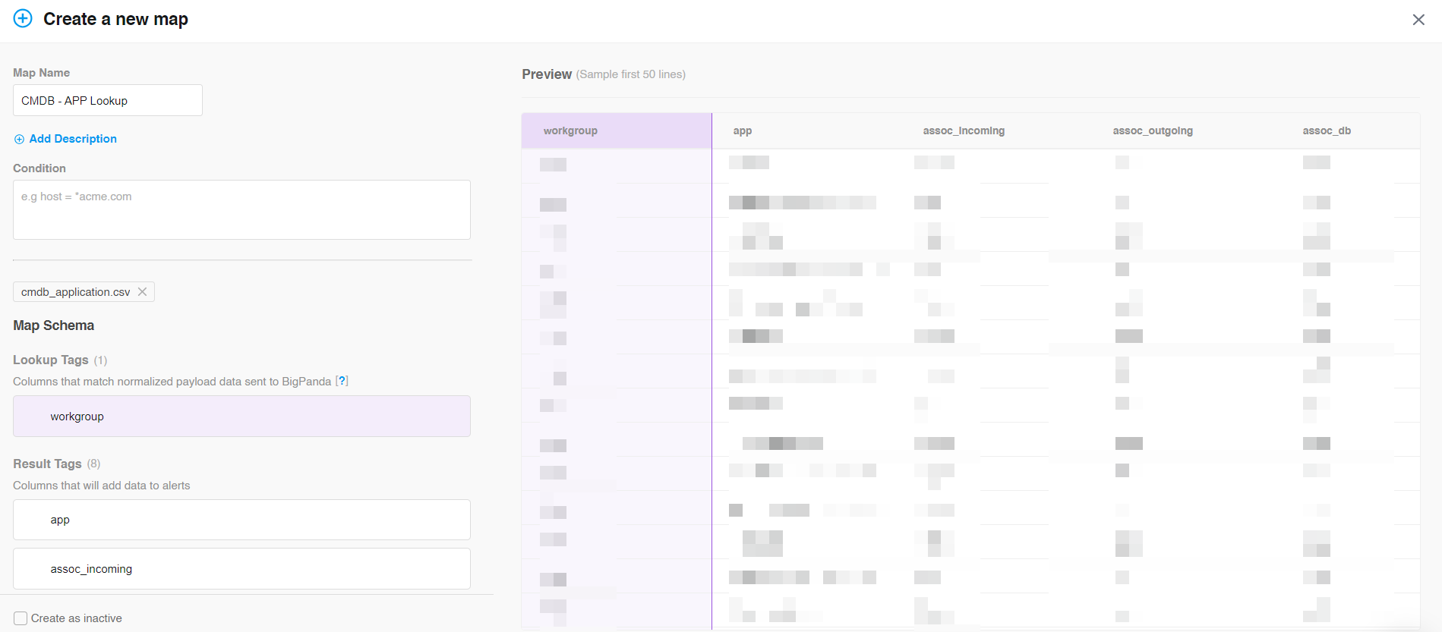The width and height of the screenshot is (1442, 632).
Task: Click the plus icon beside Create a new map
Action: coord(23,19)
